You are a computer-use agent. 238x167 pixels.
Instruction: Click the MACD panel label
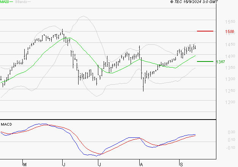point(6,124)
